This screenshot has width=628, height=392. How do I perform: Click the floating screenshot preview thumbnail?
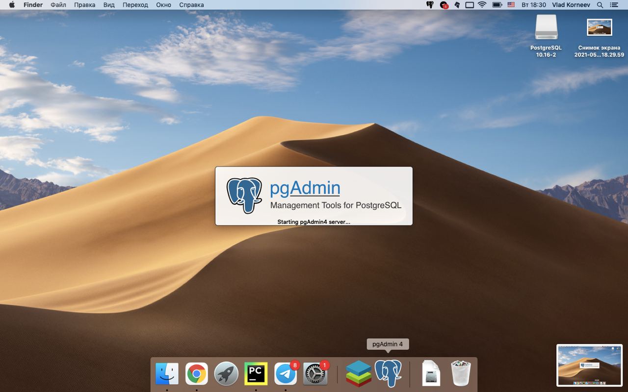(589, 365)
